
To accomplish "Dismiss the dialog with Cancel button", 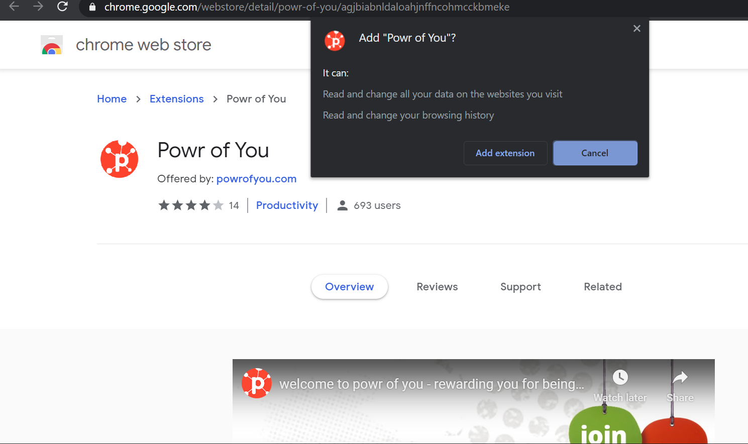I will 595,153.
